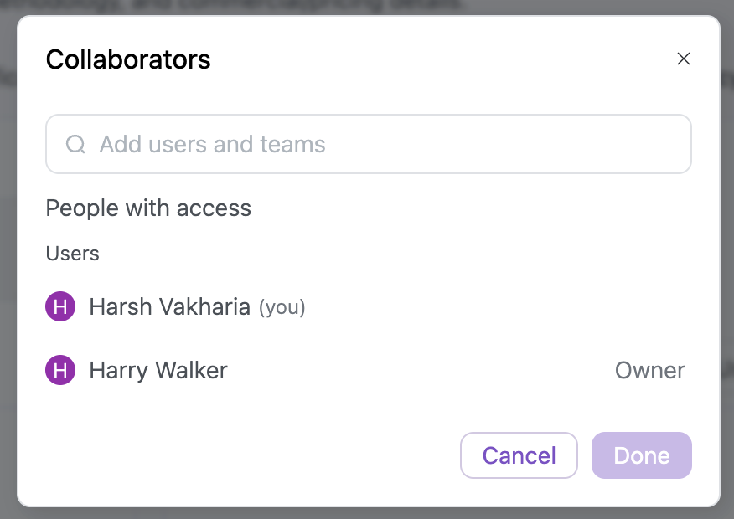Viewport: 734px width, 519px height.
Task: Click Harsh Vakharia's purple avatar icon
Action: coord(60,307)
